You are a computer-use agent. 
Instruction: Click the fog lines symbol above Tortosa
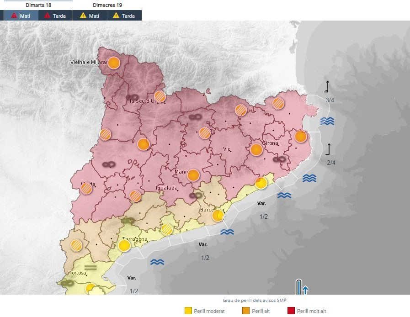[91, 265]
